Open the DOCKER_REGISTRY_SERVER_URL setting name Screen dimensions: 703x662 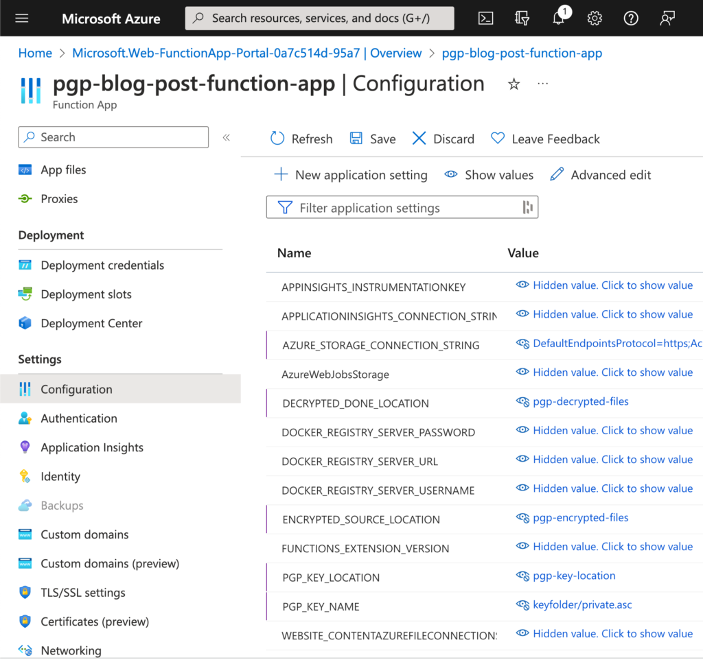pos(360,461)
